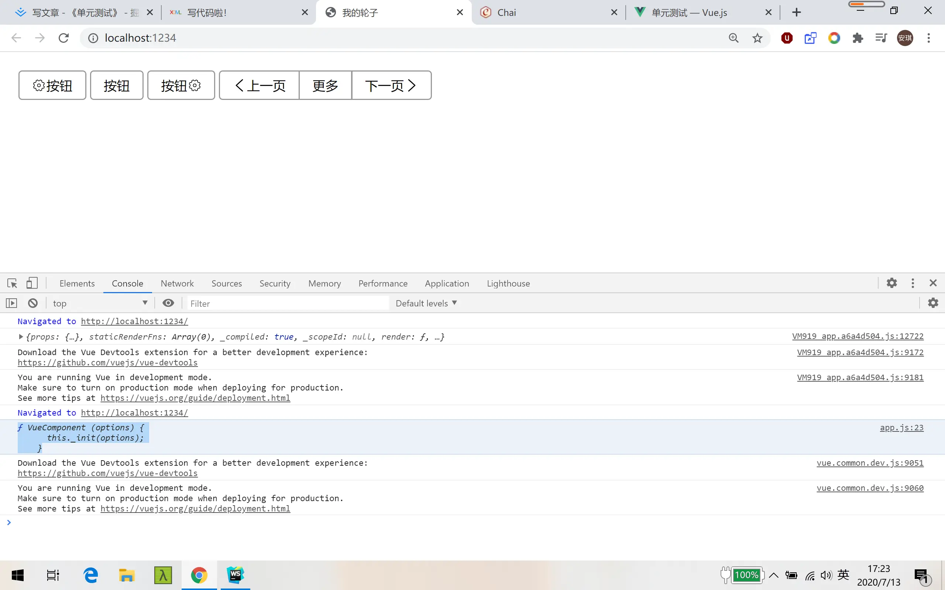Open the top context dropdown
The width and height of the screenshot is (945, 590).
(x=100, y=303)
